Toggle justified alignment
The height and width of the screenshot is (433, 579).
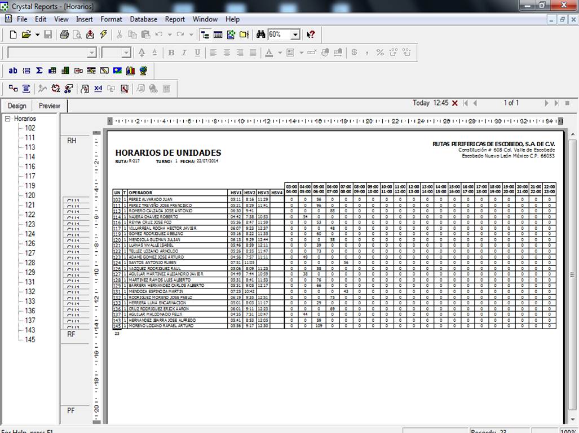[253, 53]
